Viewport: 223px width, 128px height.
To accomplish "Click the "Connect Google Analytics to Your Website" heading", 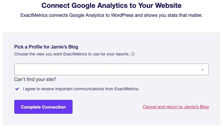I will (111, 6).
